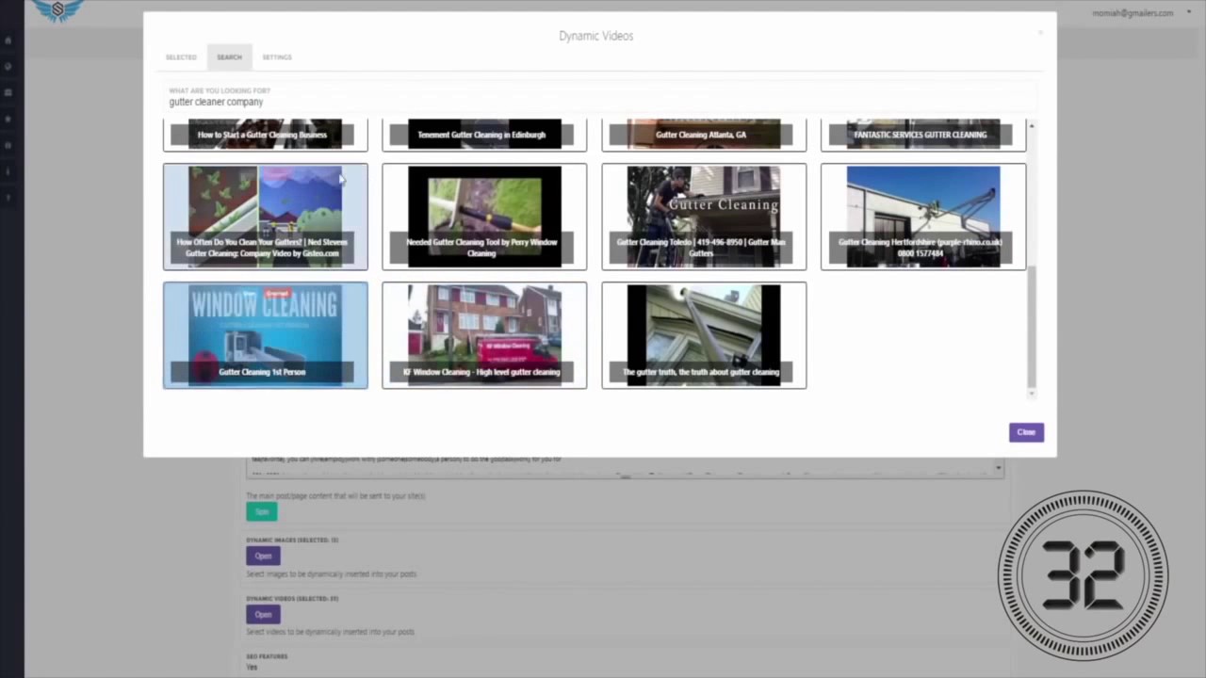Switch to the Selected tab

coord(181,57)
